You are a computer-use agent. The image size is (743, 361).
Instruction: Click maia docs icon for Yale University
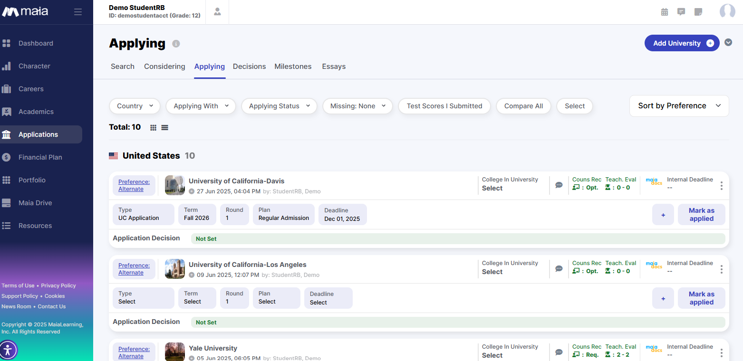coord(654,348)
